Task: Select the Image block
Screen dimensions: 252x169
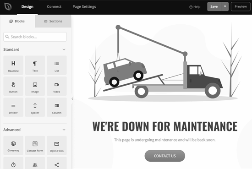Action: click(35, 86)
